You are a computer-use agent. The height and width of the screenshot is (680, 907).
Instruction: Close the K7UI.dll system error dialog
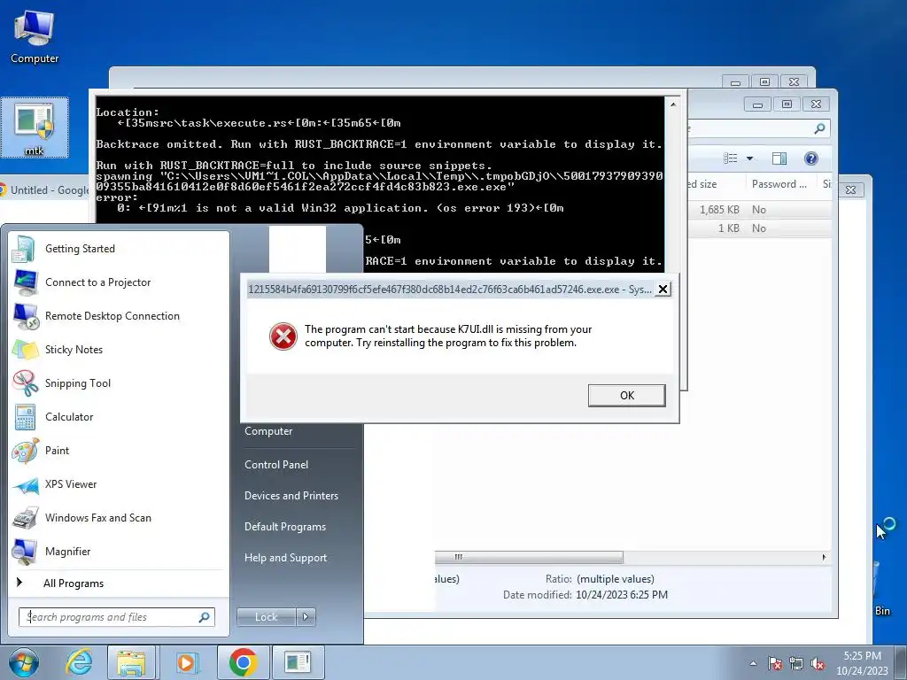point(663,290)
